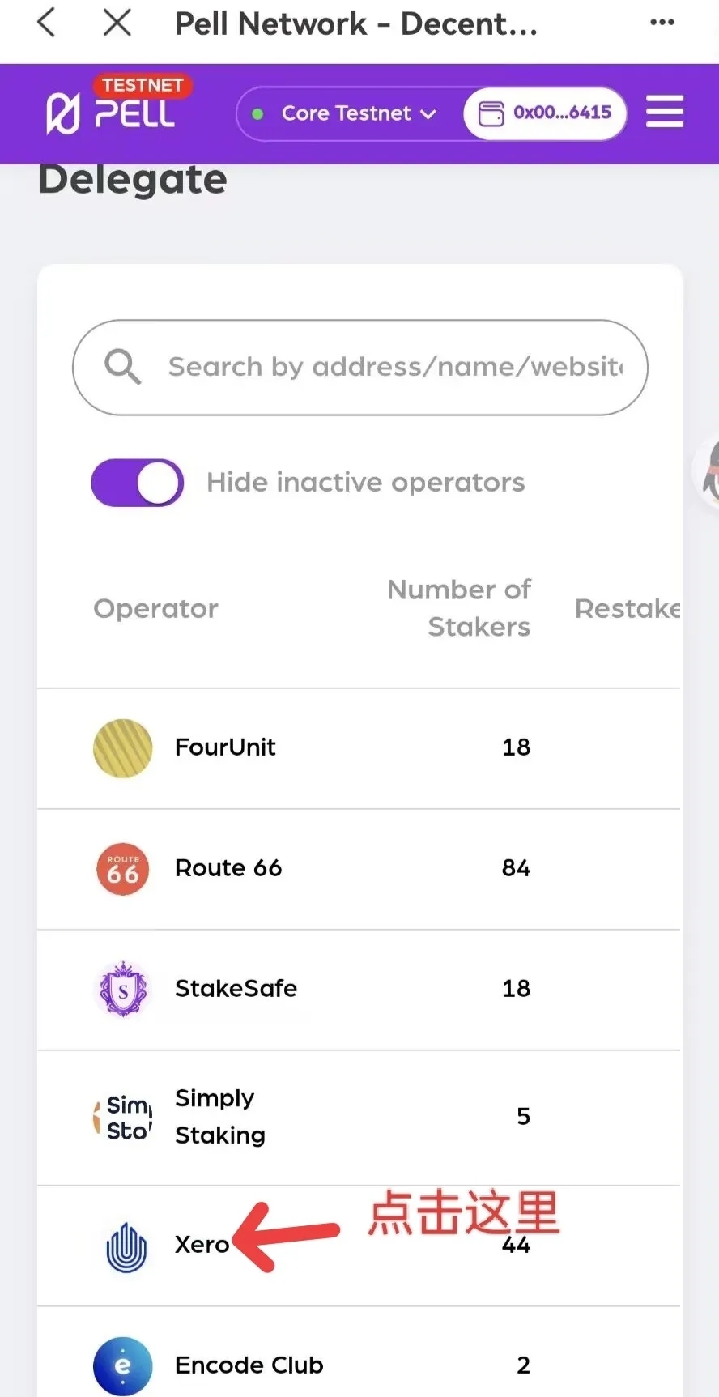Image resolution: width=719 pixels, height=1397 pixels.
Task: Select the Xero operator name
Action: (202, 1245)
